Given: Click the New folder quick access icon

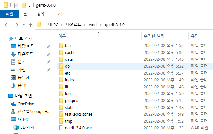Looking at the screenshot, I should point(24,5).
